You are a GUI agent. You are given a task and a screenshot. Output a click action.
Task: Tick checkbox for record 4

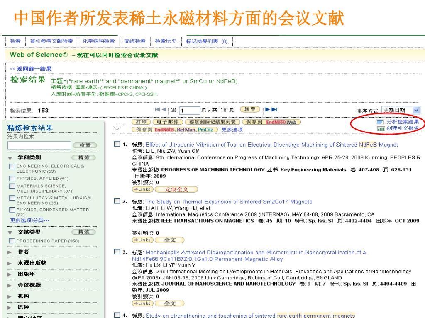[117, 315]
